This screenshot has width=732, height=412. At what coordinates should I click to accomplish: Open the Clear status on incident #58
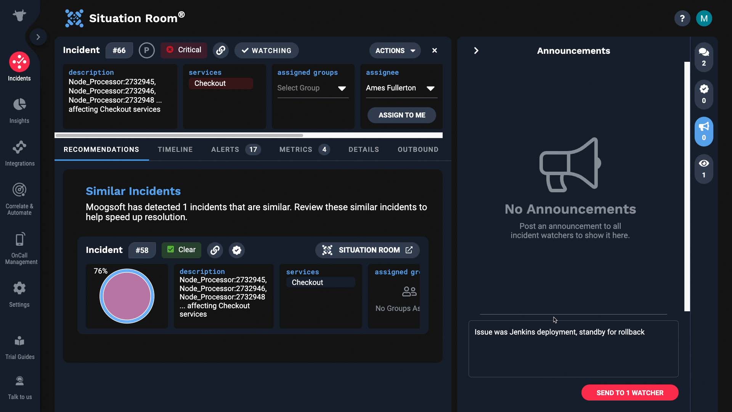click(181, 250)
